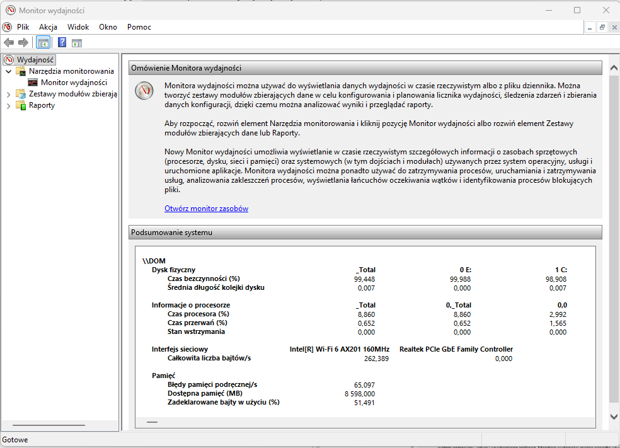620x448 pixels.
Task: Click the Raporty folder icon
Action: [21, 105]
